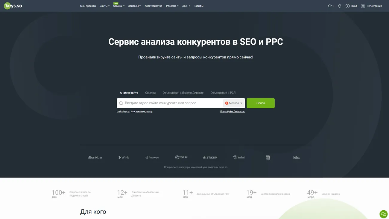Image resolution: width=389 pixels, height=219 pixels.
Task: Switch to Объявления в Яндекс Директе tab
Action: click(183, 93)
